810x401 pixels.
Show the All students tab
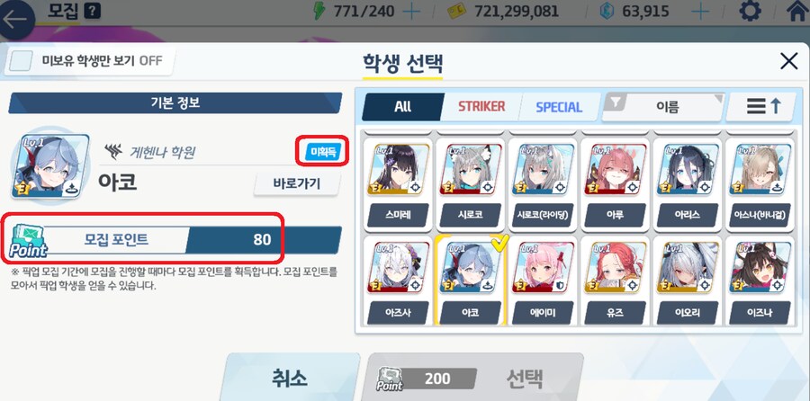point(402,107)
